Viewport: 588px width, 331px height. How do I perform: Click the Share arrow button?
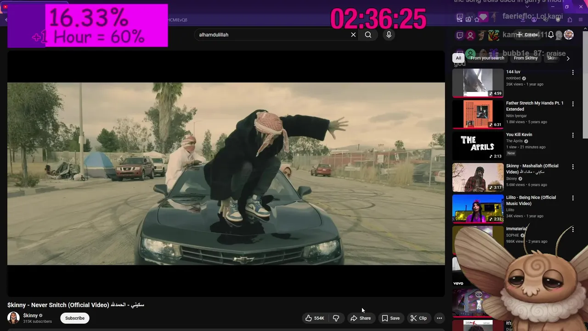tap(361, 318)
